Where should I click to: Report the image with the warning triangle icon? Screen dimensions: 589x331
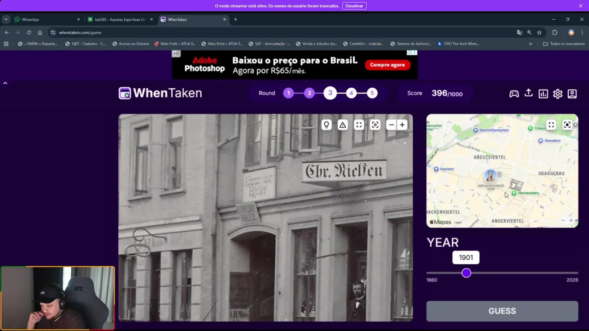point(342,125)
